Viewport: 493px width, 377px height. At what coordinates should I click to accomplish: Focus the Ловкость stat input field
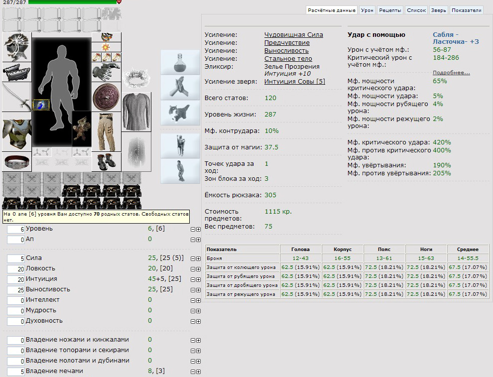coord(16,269)
